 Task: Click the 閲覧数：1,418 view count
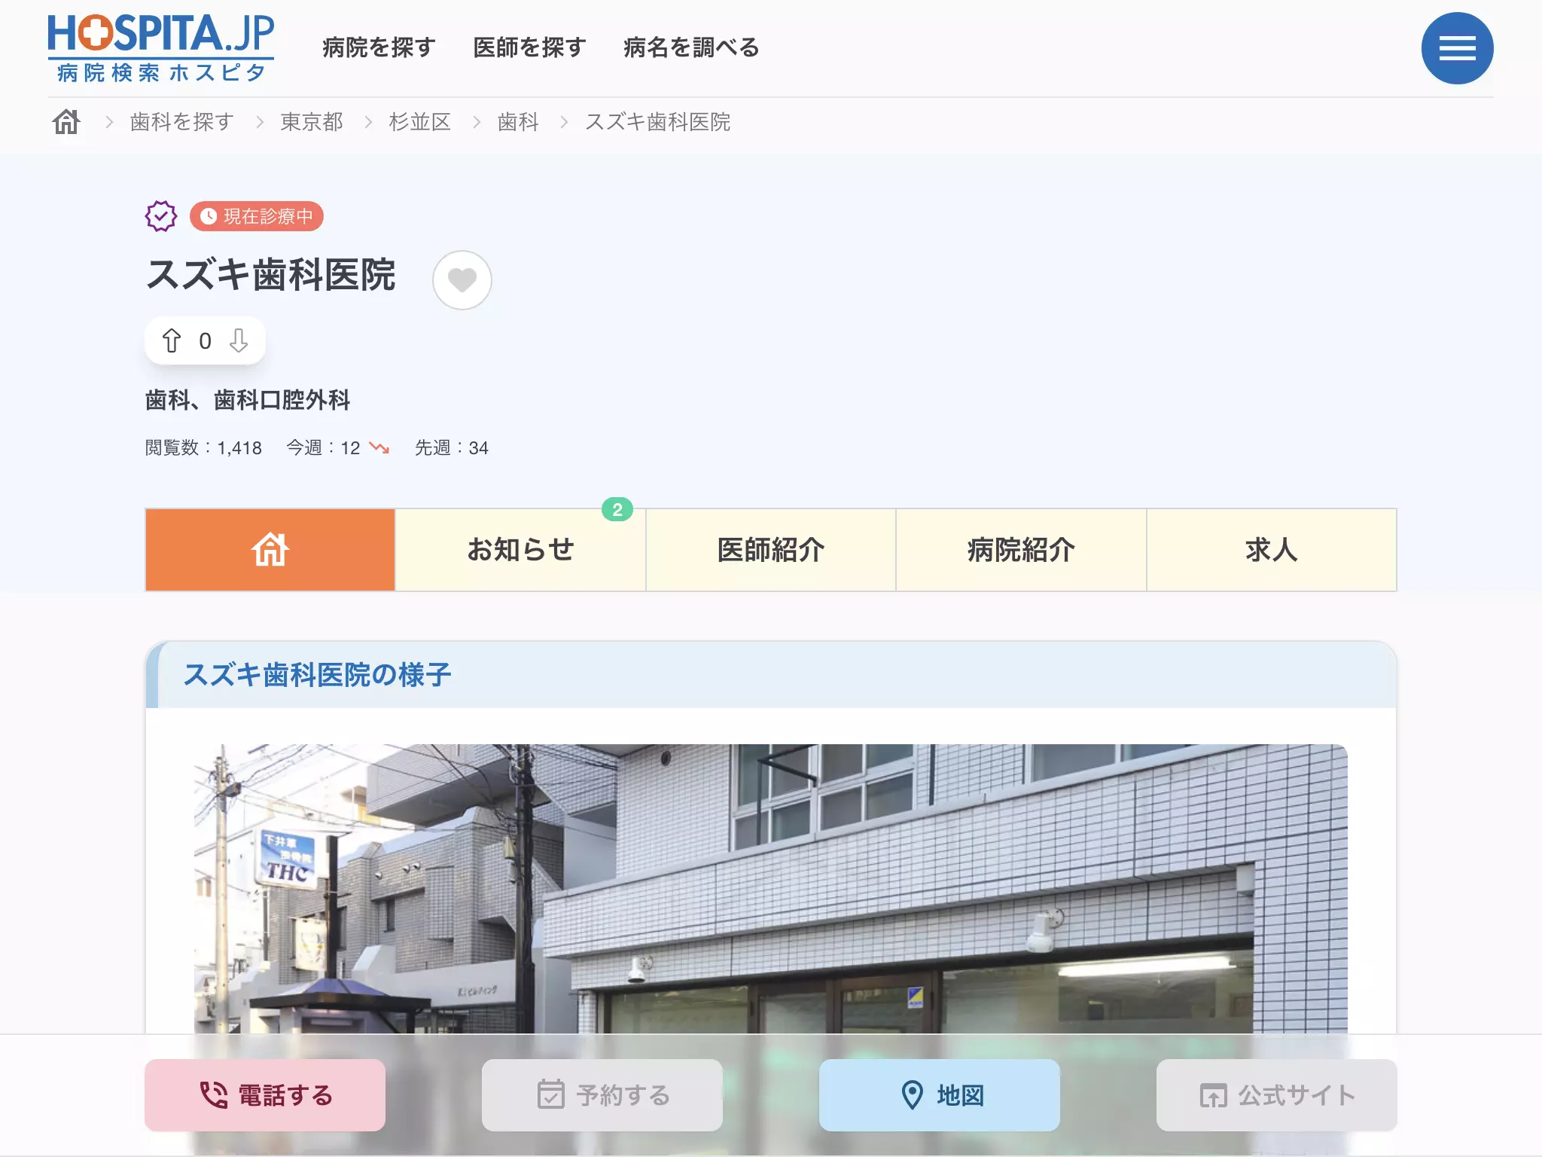[x=203, y=447]
